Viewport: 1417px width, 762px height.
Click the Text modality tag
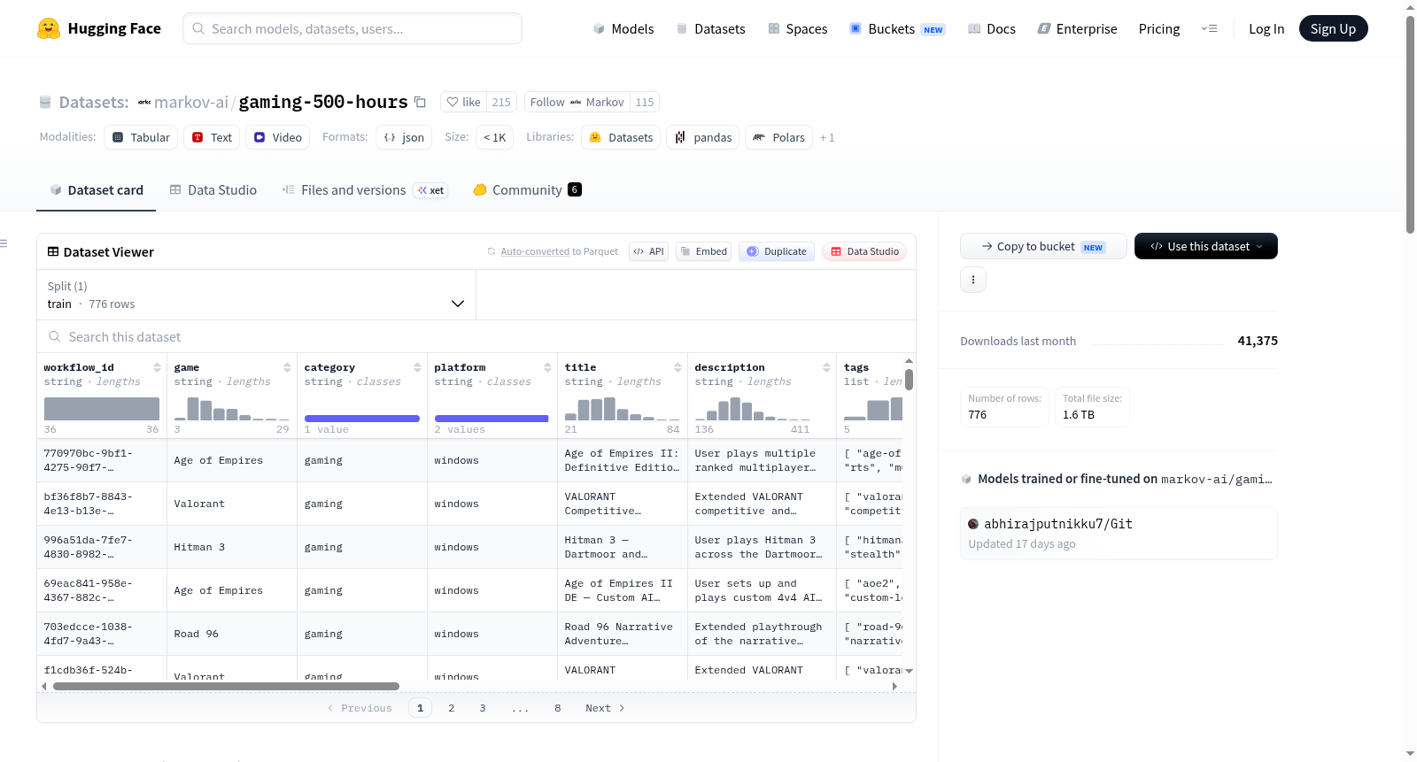click(212, 137)
